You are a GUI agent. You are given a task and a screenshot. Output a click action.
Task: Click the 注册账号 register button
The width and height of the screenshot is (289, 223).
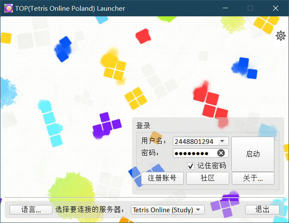(162, 178)
